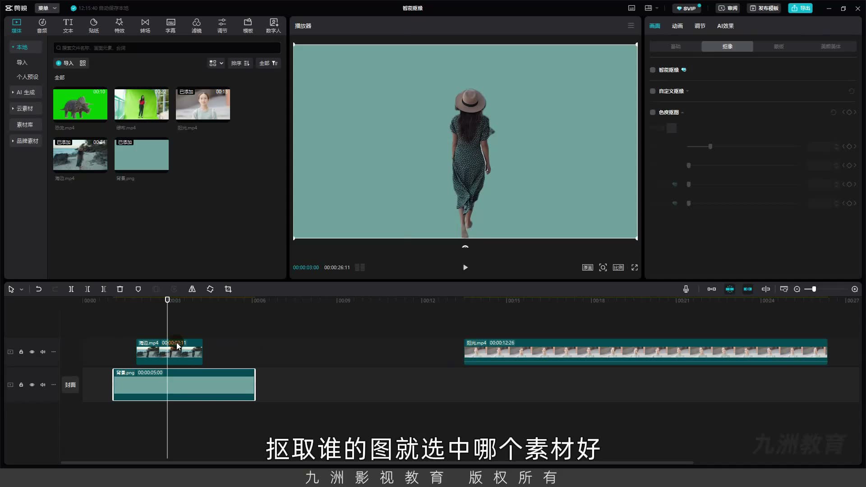The image size is (866, 487).
Task: Click the undo arrow in timeline toolbar
Action: point(39,289)
